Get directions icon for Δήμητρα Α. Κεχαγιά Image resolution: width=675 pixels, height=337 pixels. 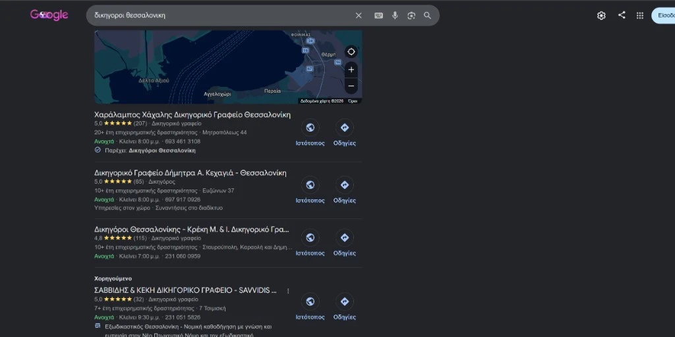coord(344,185)
